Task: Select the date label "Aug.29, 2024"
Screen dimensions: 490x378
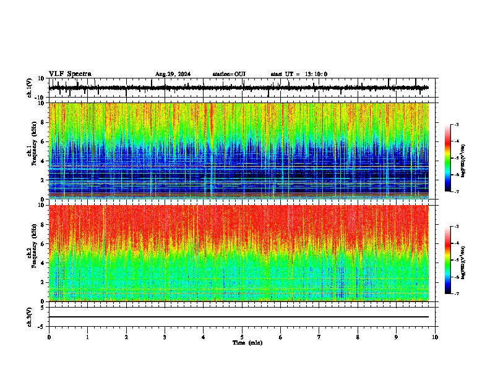Action: [x=173, y=74]
